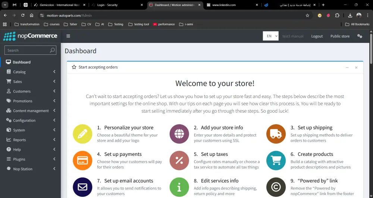Go to the browser home page
This screenshot has width=373, height=198.
[x=31, y=15]
